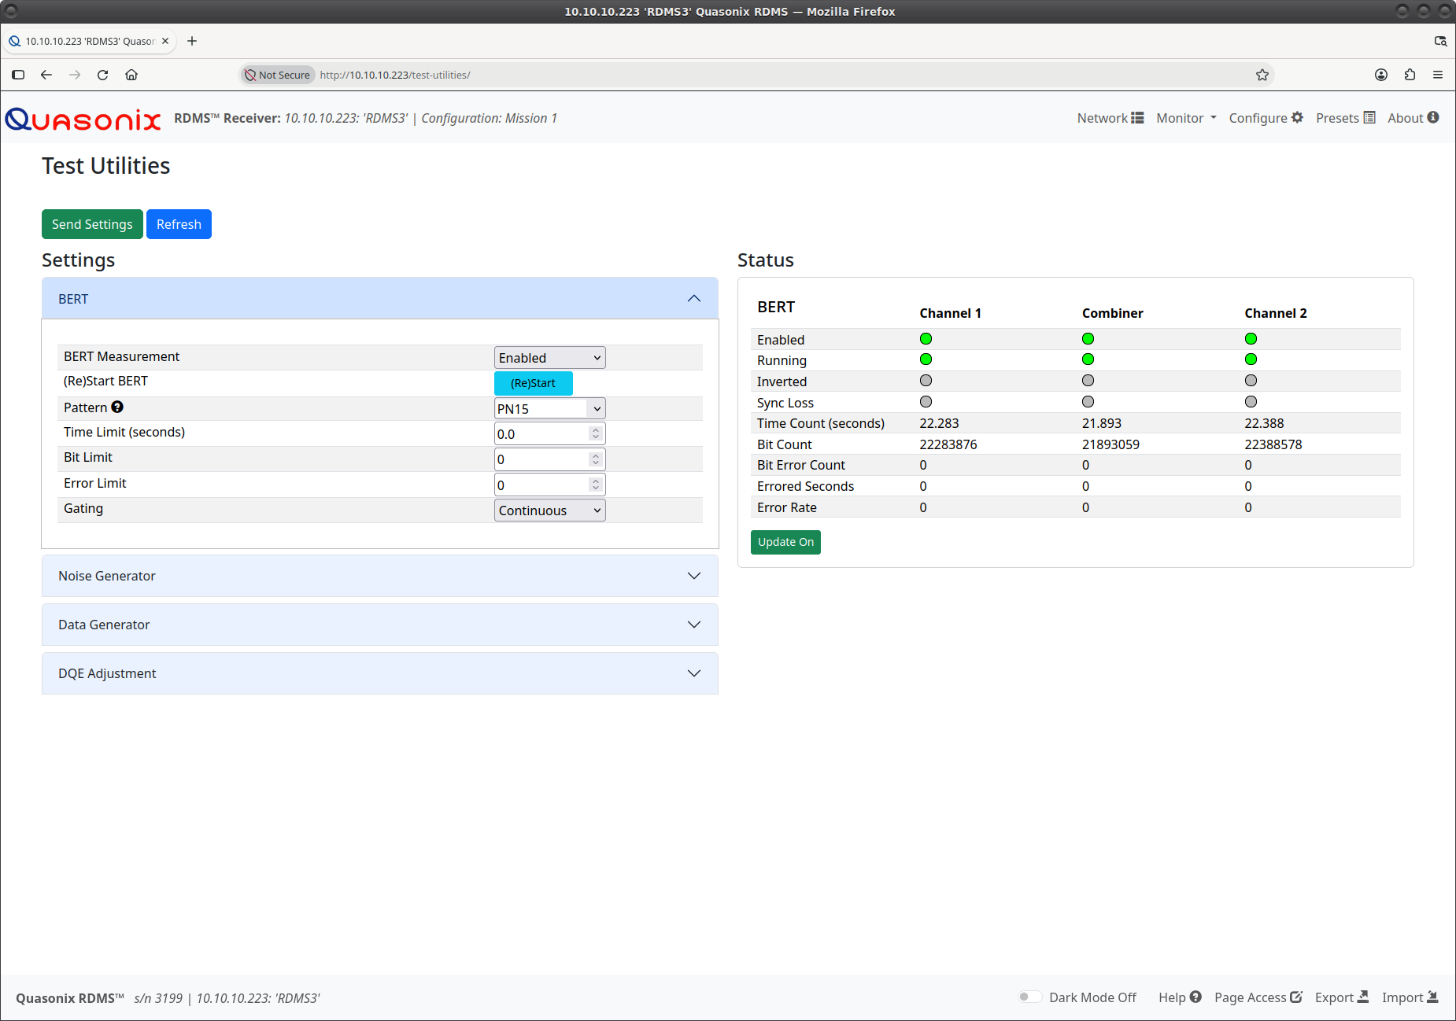Open About info icon
The width and height of the screenshot is (1456, 1021).
click(x=1433, y=117)
